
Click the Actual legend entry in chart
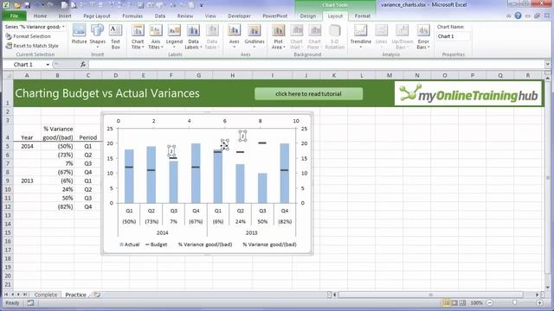pyautogui.click(x=130, y=244)
